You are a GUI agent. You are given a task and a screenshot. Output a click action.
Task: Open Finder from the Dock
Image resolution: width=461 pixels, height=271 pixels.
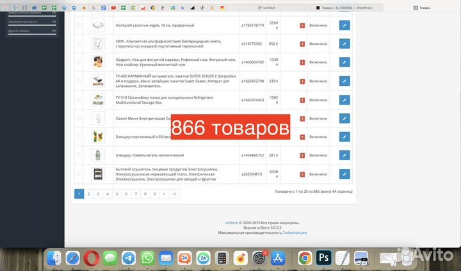(x=54, y=258)
